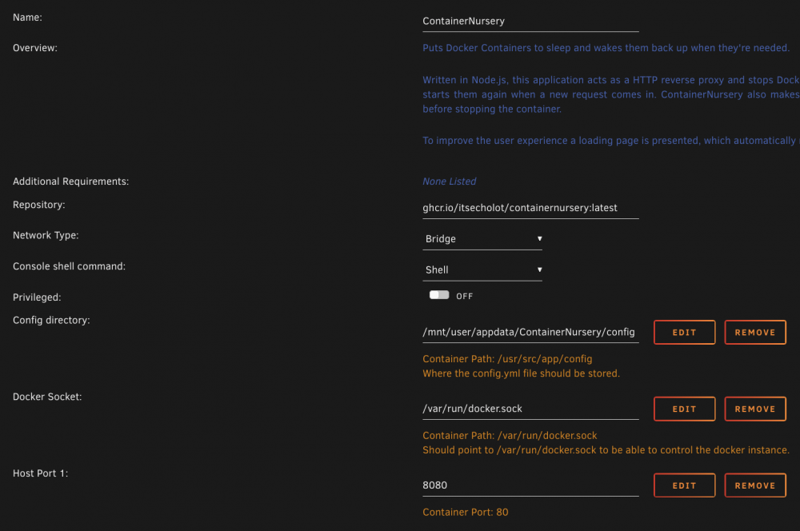800x531 pixels.
Task: Edit the Config directory entry
Action: 684,333
